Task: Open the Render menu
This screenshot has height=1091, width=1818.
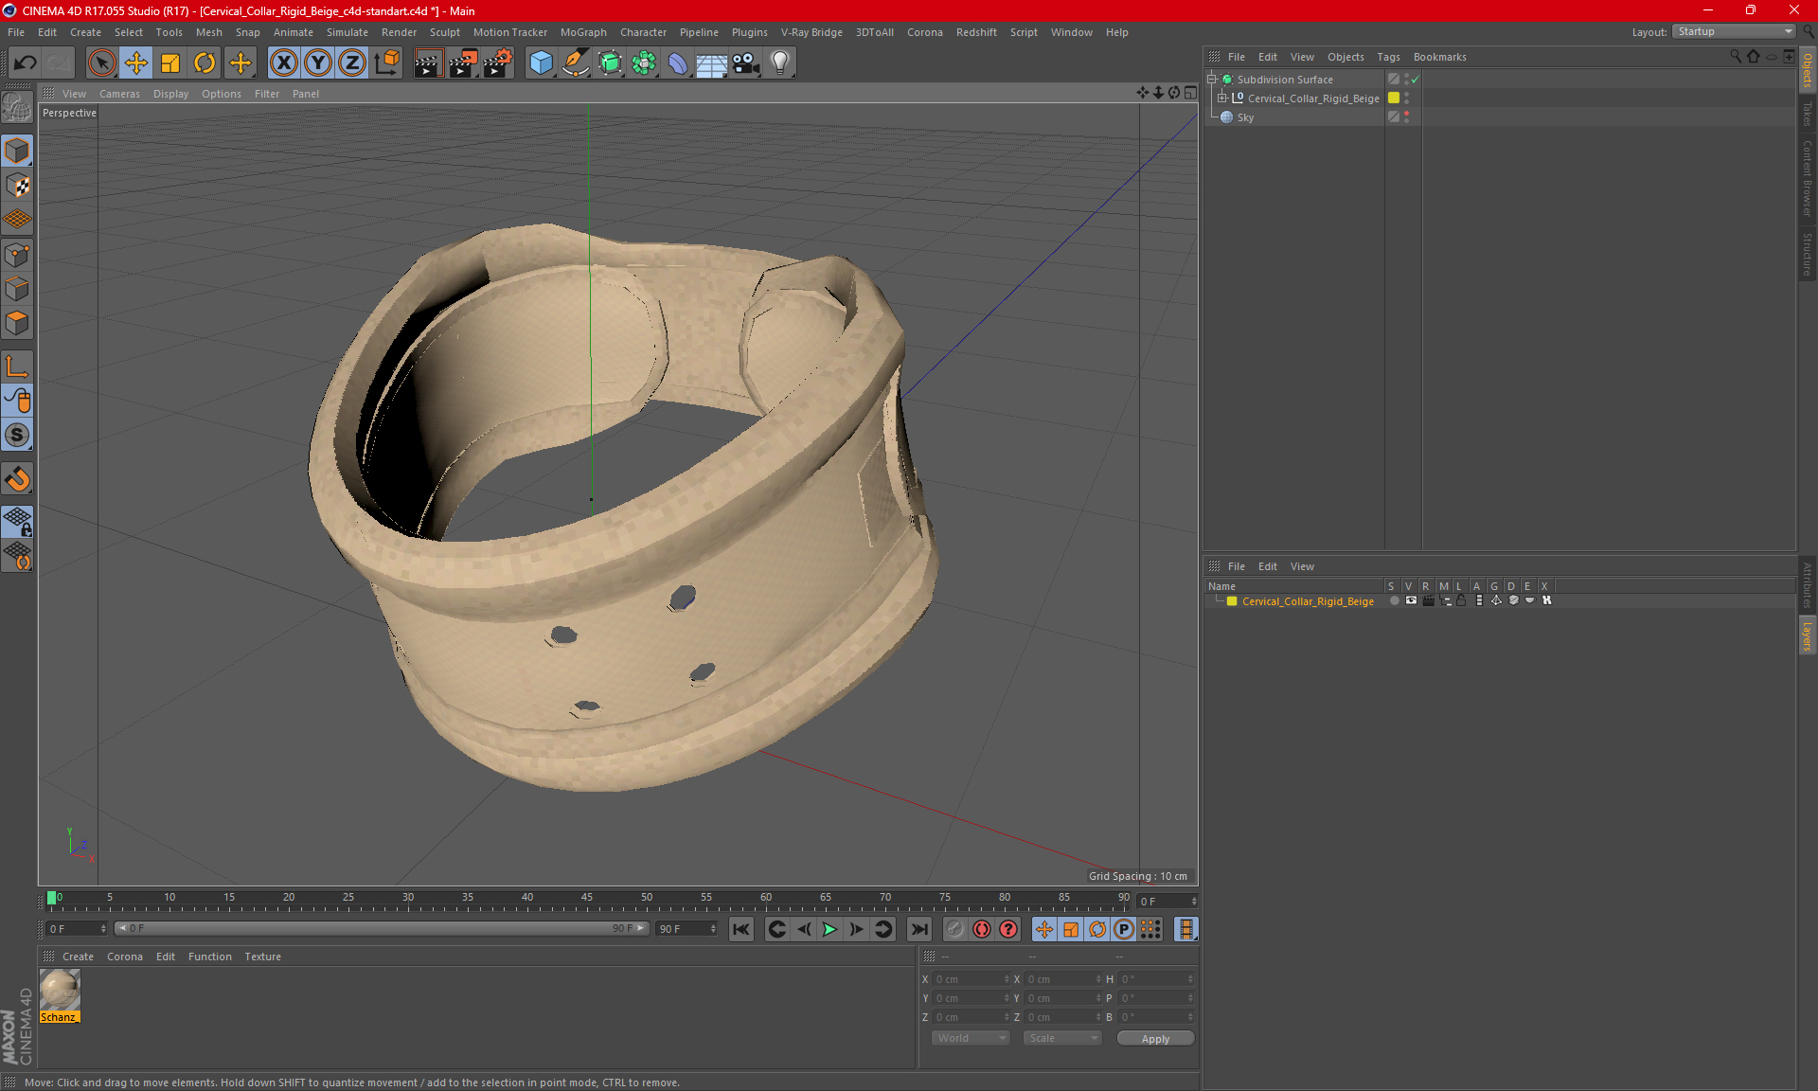Action: pyautogui.click(x=399, y=32)
